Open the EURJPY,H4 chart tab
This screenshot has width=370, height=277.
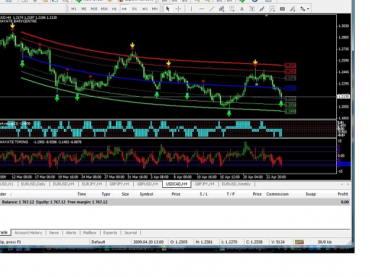(x=92, y=184)
